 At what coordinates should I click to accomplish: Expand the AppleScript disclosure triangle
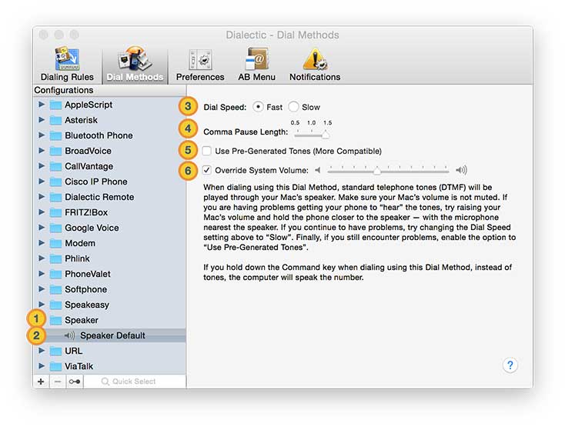42,105
